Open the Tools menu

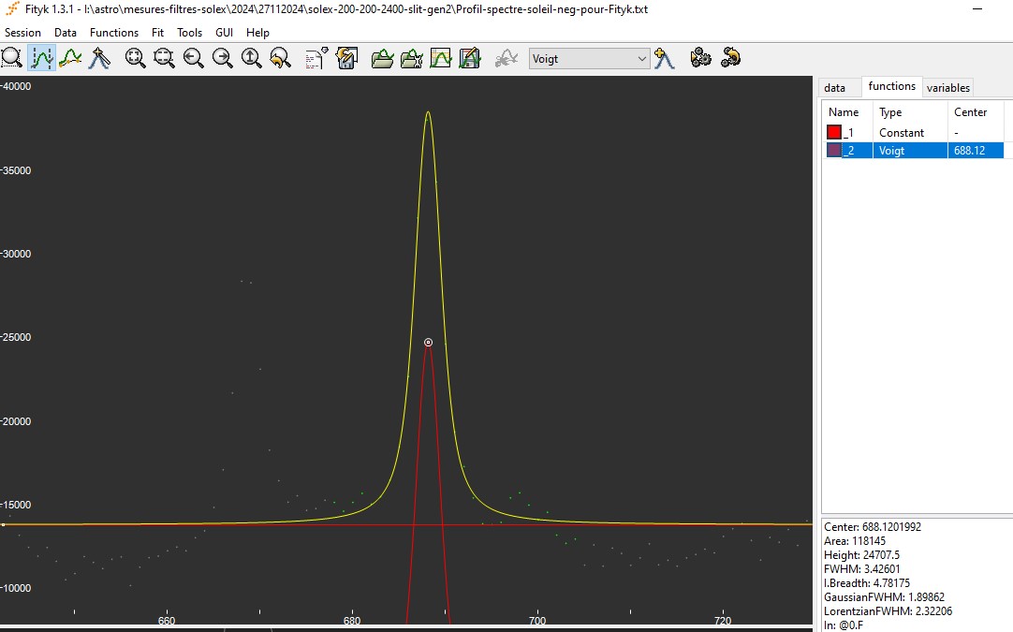189,33
